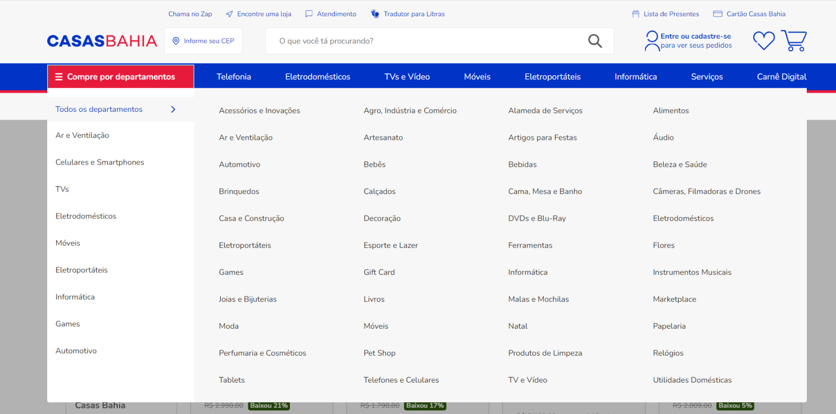The height and width of the screenshot is (414, 836).
Task: Open Tradutor para Libras accessibility tool
Action: point(408,14)
